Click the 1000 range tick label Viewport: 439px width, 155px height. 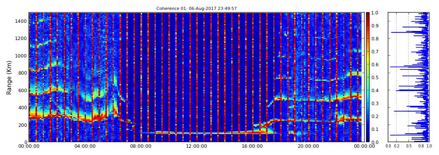click(x=21, y=56)
